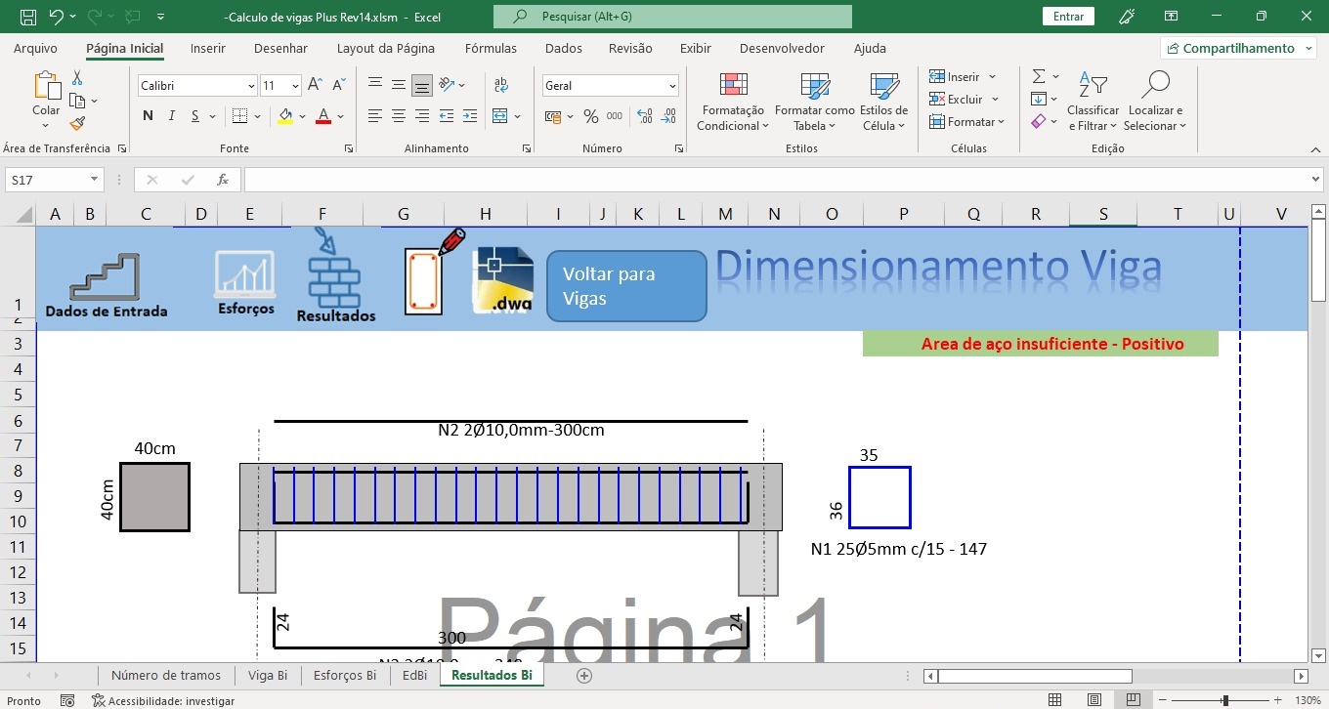Click Voltar para Vigas button
Screen dimensions: 1329x709
(x=626, y=286)
